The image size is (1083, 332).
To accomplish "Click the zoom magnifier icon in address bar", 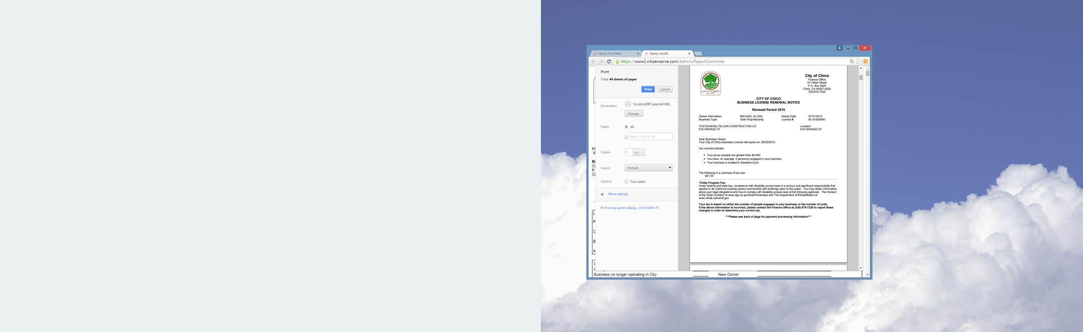I will 852,62.
